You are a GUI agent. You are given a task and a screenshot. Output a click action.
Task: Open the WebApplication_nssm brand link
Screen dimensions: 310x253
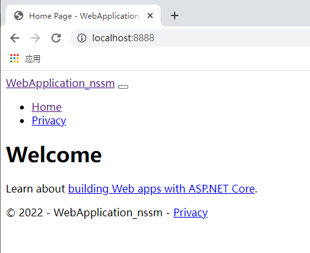tap(61, 83)
